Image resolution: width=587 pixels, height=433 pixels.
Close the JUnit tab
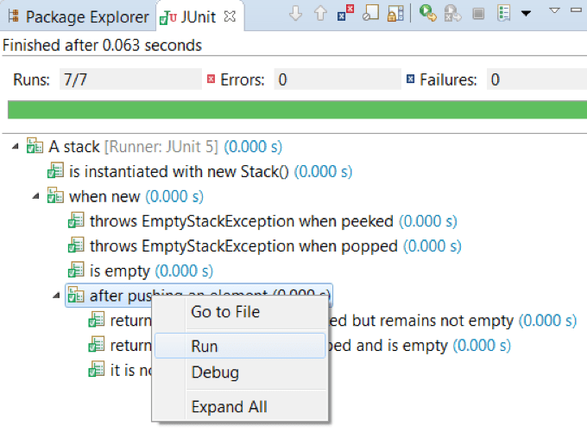230,16
